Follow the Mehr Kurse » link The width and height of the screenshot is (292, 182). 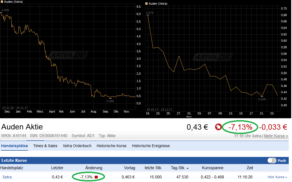(276, 136)
